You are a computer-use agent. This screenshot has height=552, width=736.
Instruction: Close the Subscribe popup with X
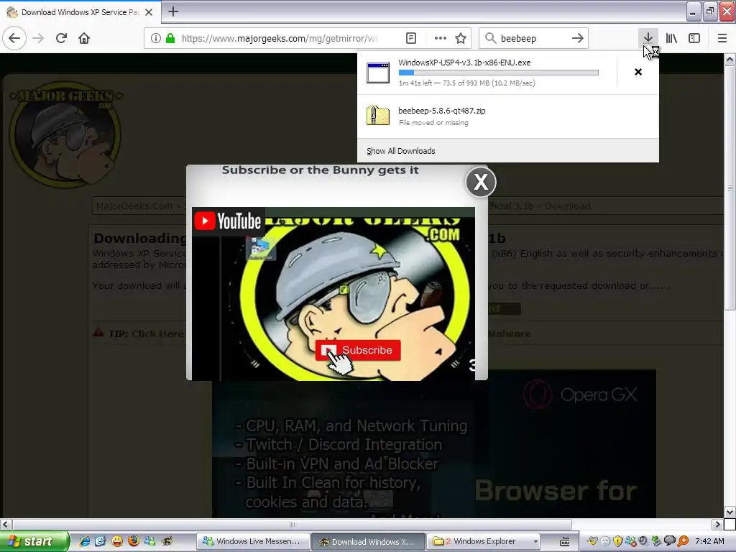click(481, 182)
